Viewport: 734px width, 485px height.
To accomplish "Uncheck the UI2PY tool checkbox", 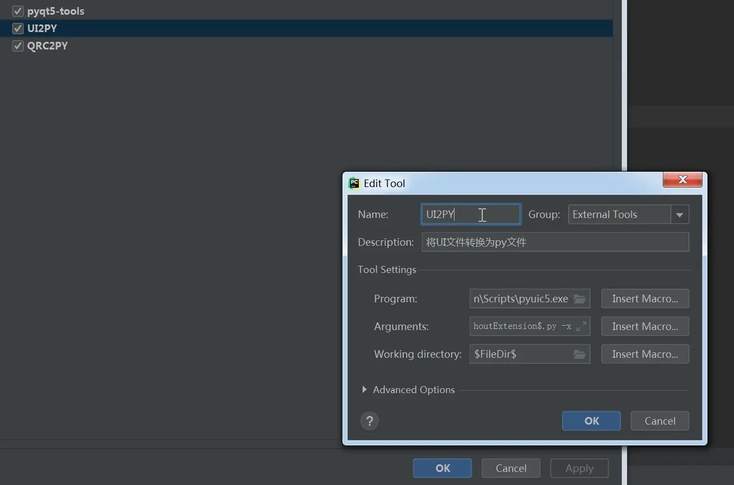I will pyautogui.click(x=17, y=28).
